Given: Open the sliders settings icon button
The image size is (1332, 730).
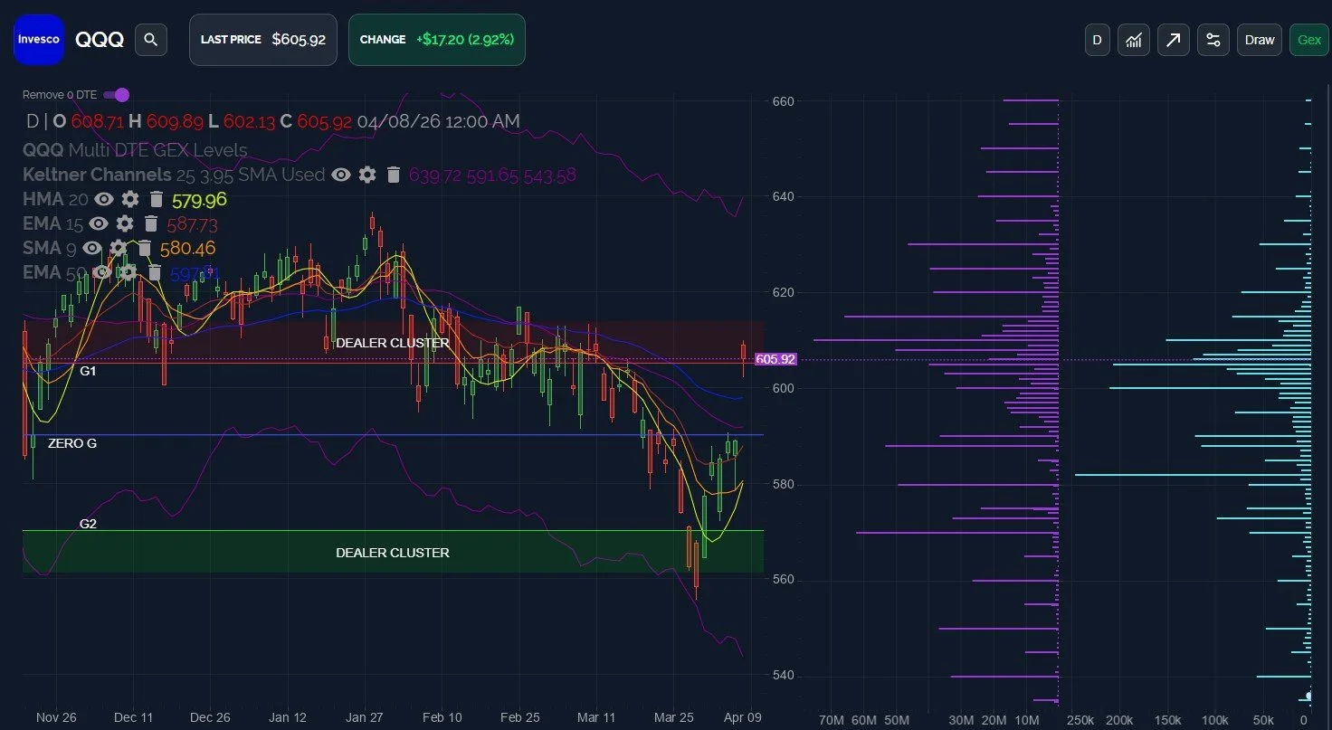Looking at the screenshot, I should click(x=1213, y=40).
